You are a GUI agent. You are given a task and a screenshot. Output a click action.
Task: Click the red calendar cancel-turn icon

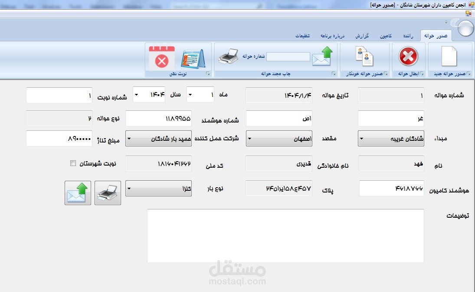[x=162, y=58]
